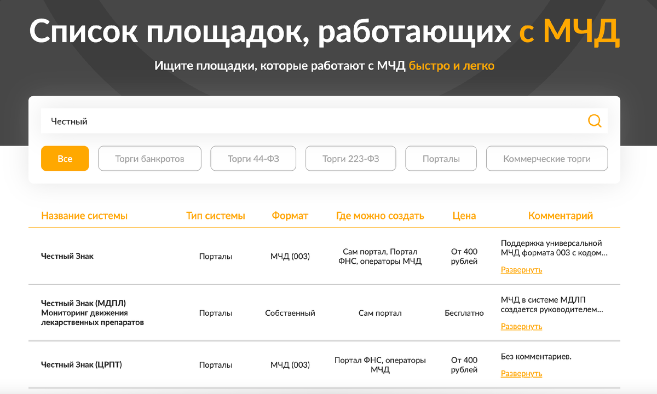This screenshot has height=394, width=657.
Task: Enable the 'Торги 223-ФЗ' filter
Action: (350, 158)
